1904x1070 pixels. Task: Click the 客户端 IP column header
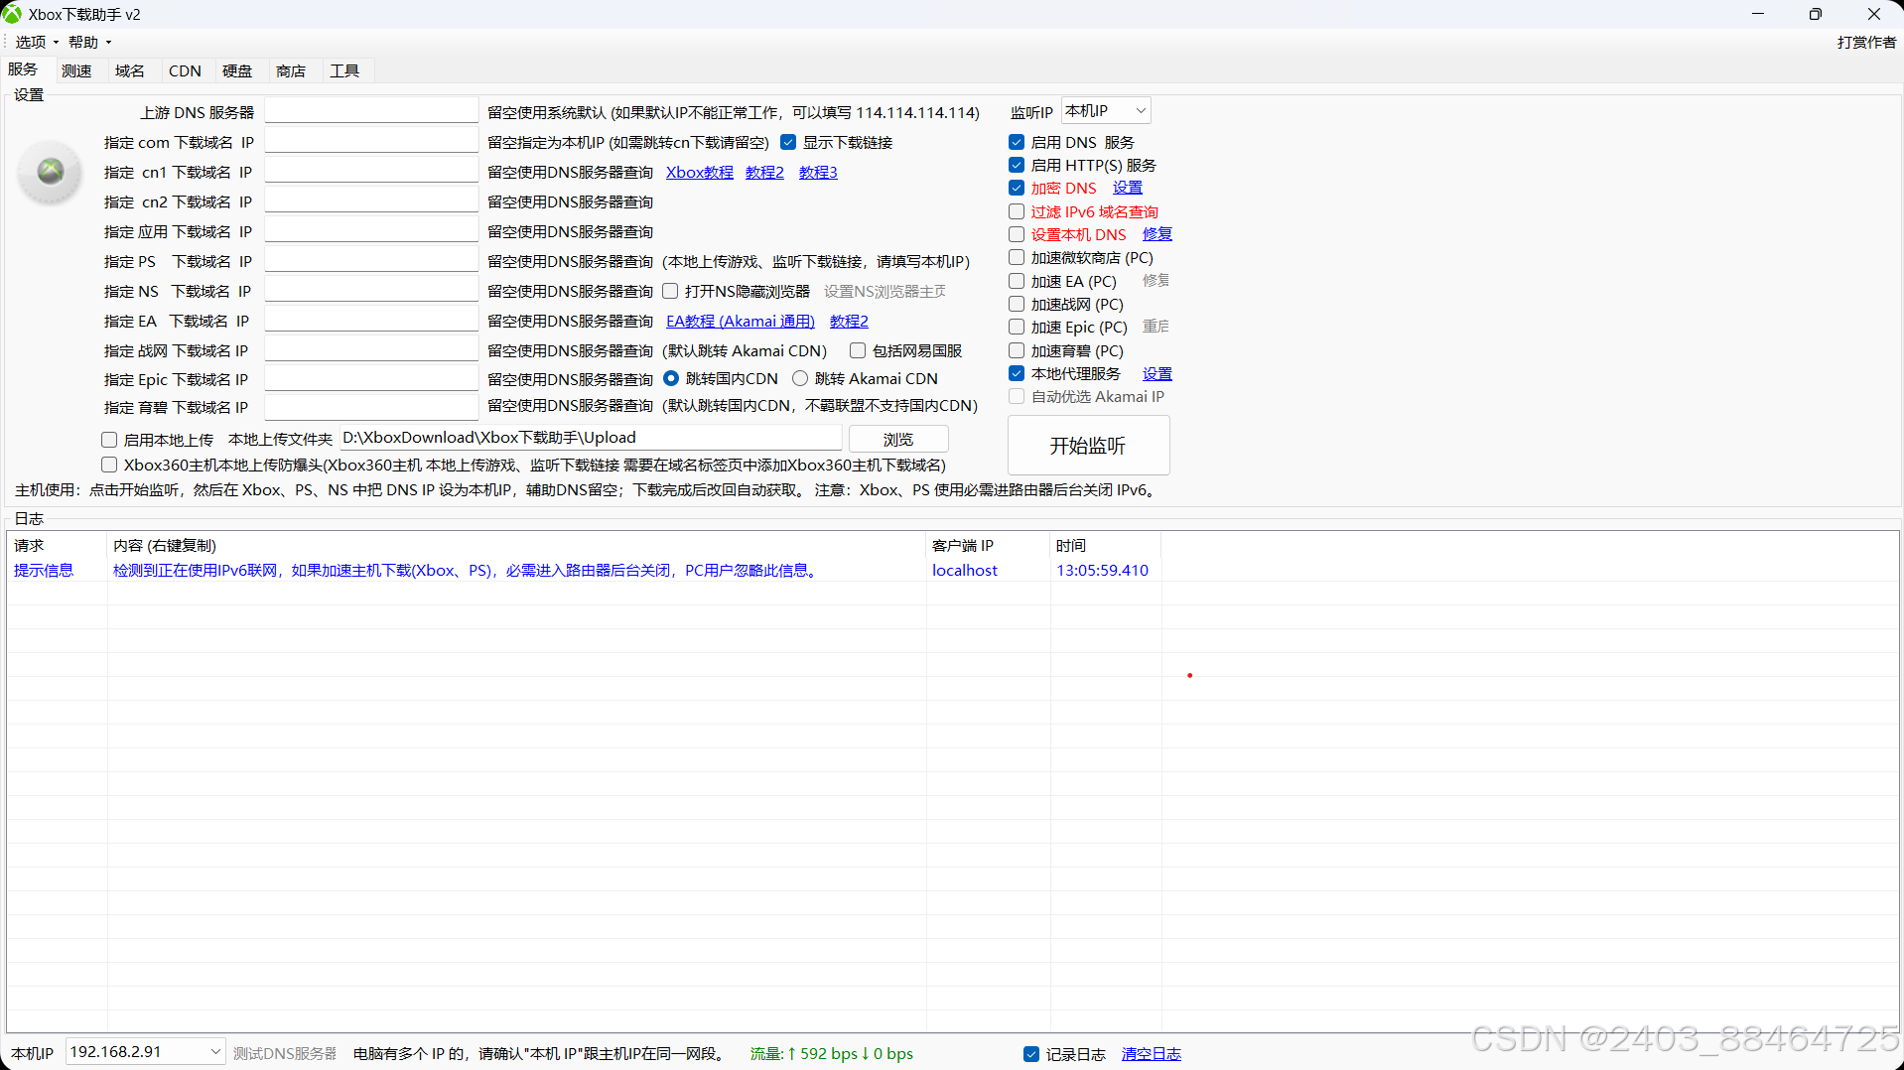[988, 545]
